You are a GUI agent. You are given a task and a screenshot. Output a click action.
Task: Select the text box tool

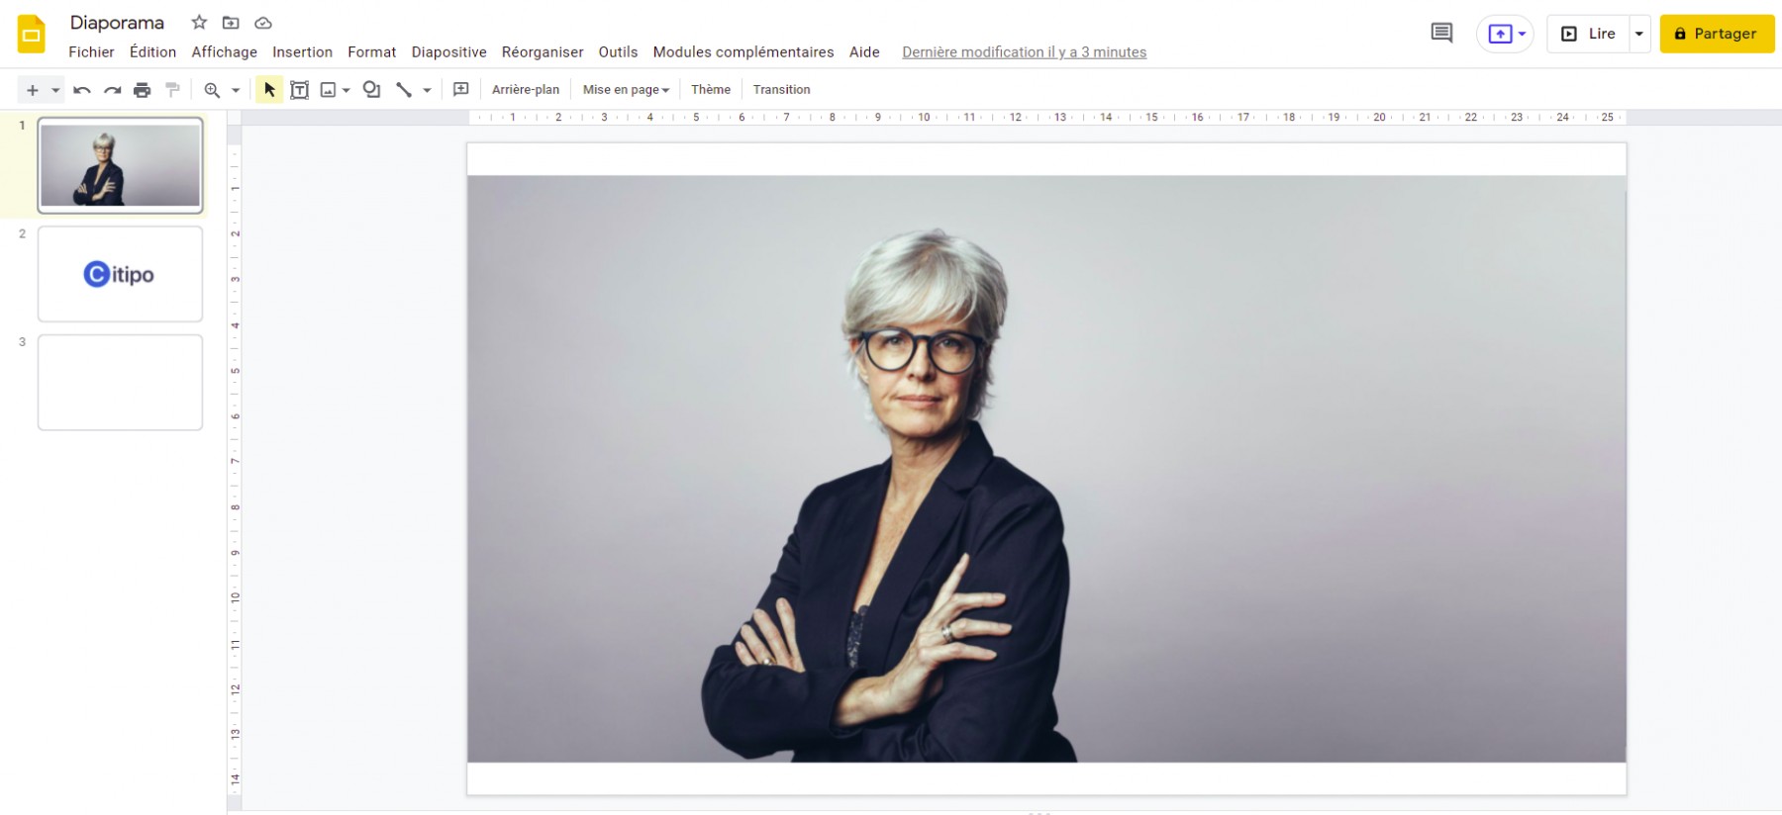(299, 90)
